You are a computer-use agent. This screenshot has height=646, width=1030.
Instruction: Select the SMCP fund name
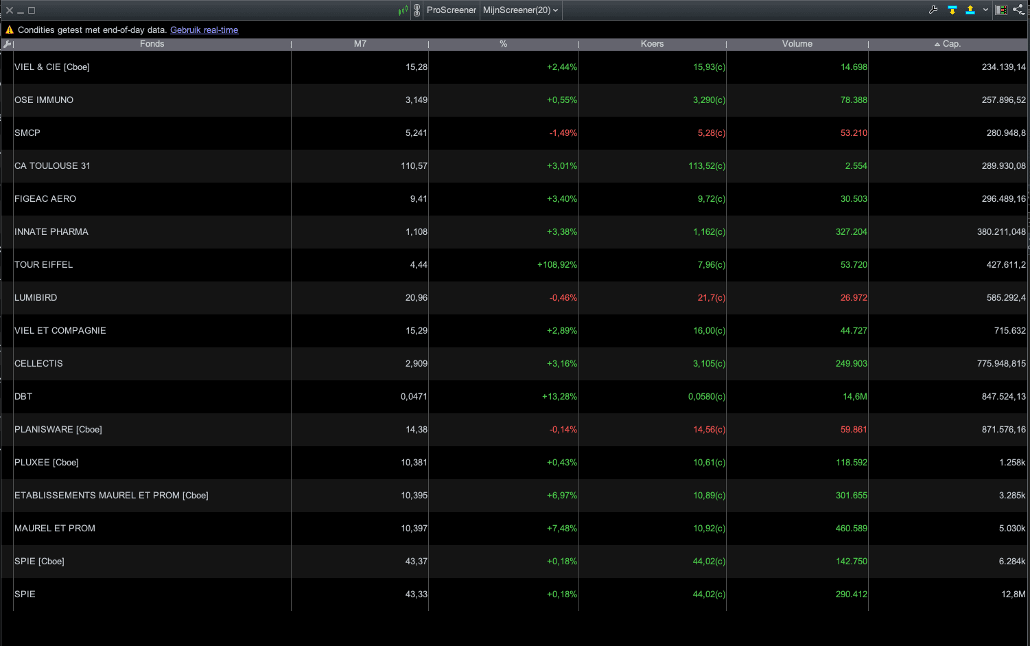click(27, 133)
